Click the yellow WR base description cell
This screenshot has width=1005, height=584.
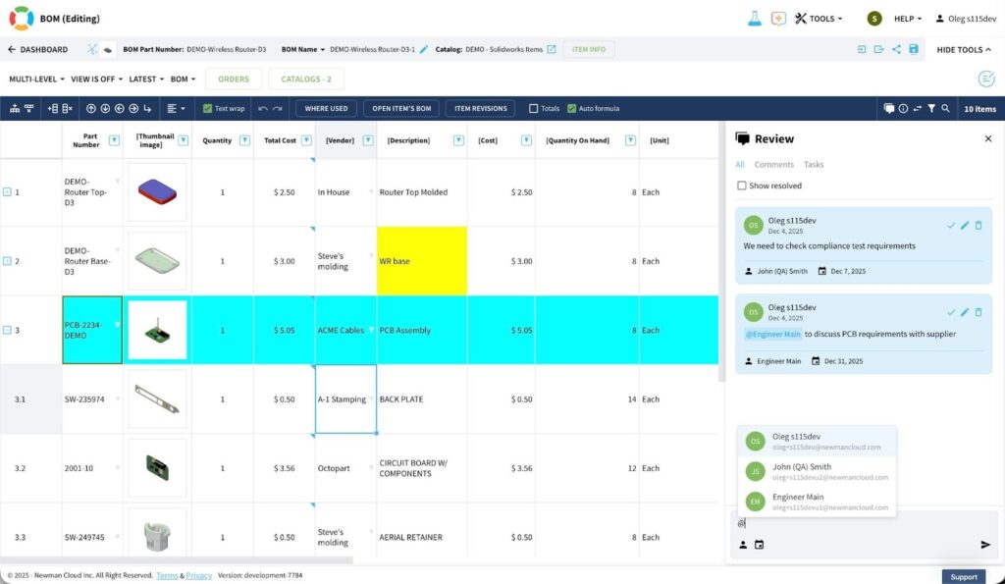(x=421, y=261)
